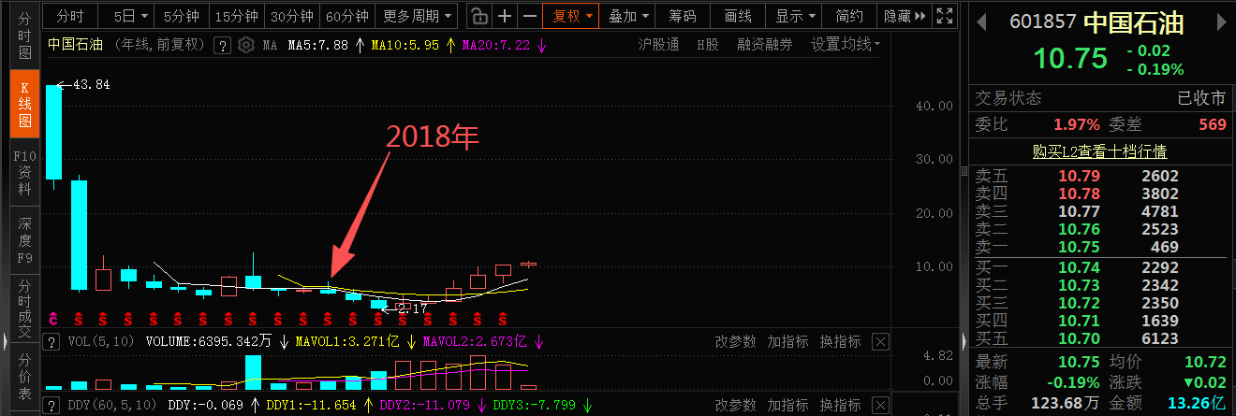
Task: Open 更多周期 more periods dropdown
Action: 417,16
